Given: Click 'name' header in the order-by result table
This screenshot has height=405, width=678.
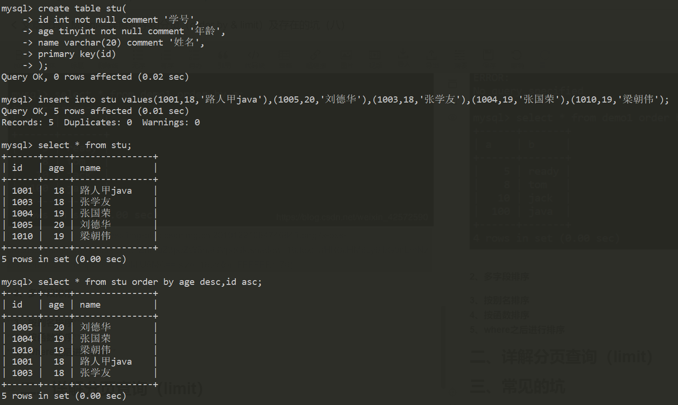Looking at the screenshot, I should pos(90,305).
